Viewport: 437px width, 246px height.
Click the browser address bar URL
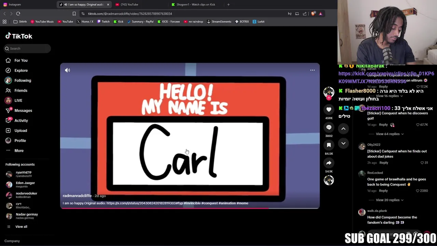[130, 14]
